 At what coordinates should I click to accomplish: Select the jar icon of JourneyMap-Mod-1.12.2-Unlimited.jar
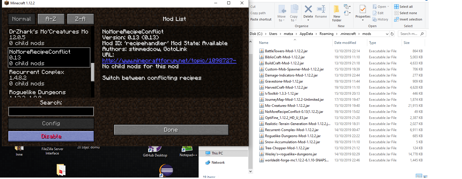coord(262,100)
